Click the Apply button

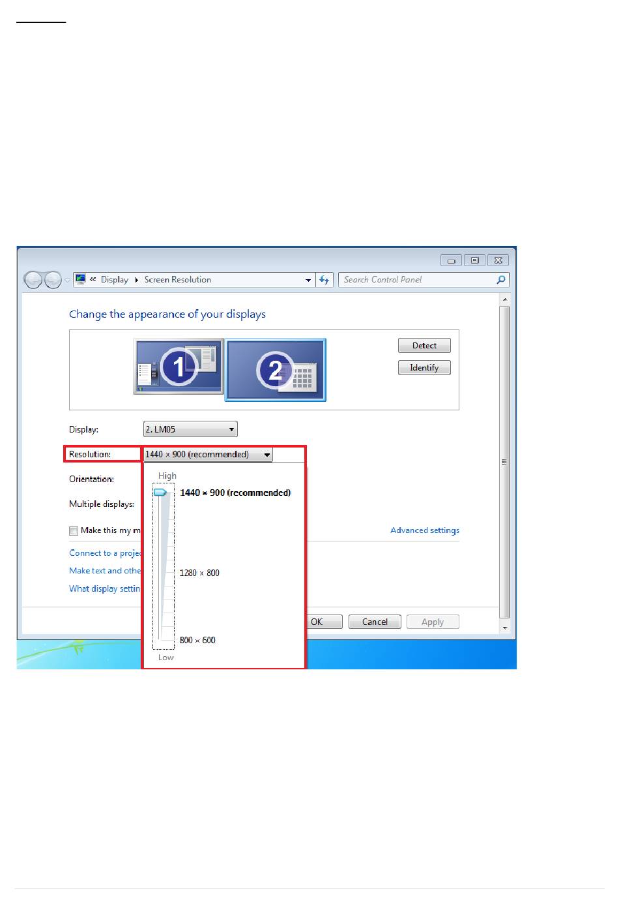pos(433,622)
